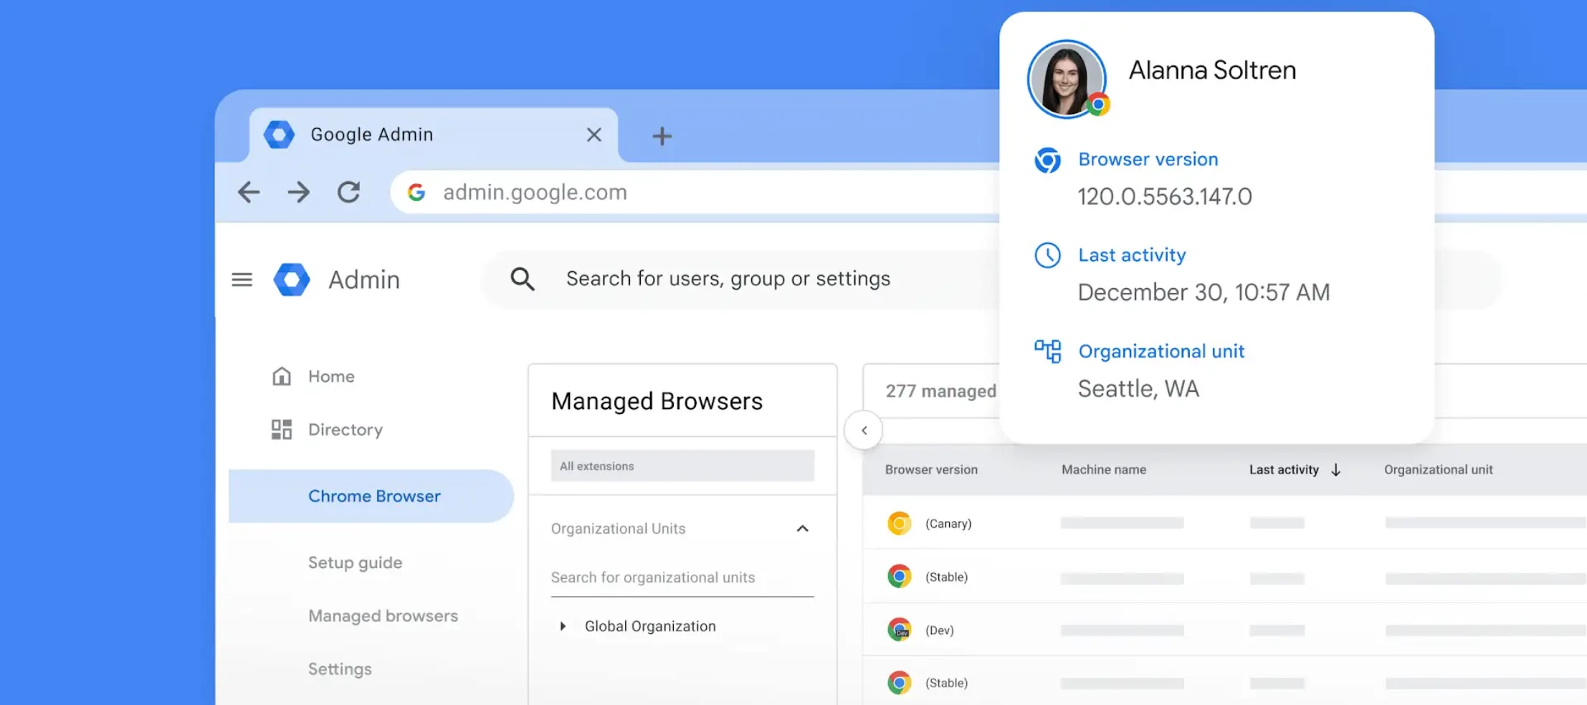
Task: Go to Home in sidebar
Action: coord(331,376)
